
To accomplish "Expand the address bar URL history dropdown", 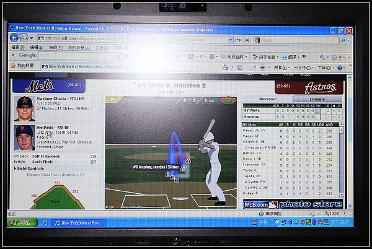I will (231, 40).
